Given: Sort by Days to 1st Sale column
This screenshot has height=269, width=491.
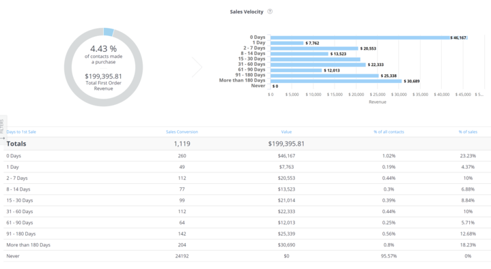Looking at the screenshot, I should pyautogui.click(x=21, y=132).
